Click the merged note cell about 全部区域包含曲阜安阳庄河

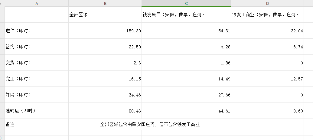150,124
